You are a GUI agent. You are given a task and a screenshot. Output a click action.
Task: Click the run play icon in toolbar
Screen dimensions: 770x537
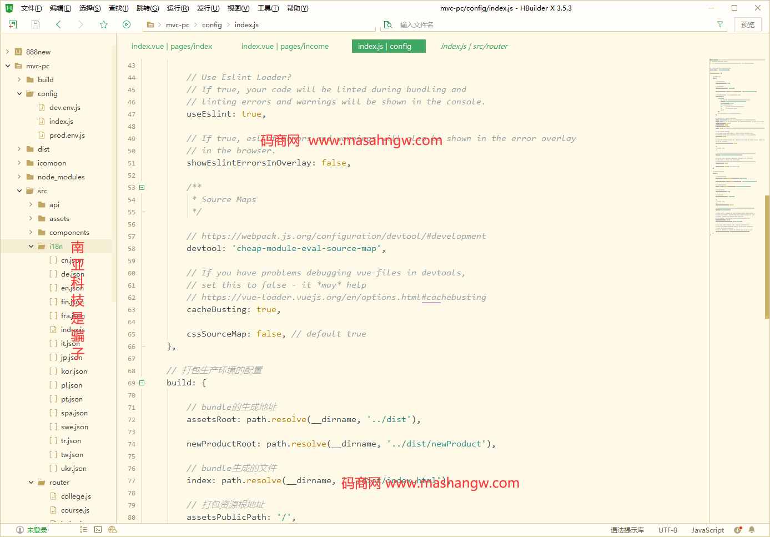pyautogui.click(x=127, y=24)
